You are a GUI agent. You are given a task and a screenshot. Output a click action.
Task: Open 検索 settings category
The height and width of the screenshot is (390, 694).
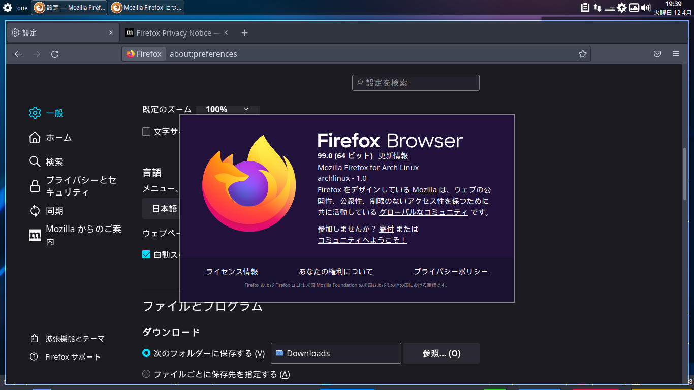click(x=46, y=162)
